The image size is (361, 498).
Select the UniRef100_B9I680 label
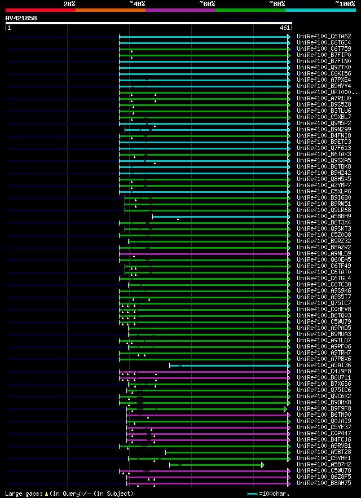pyautogui.click(x=324, y=198)
